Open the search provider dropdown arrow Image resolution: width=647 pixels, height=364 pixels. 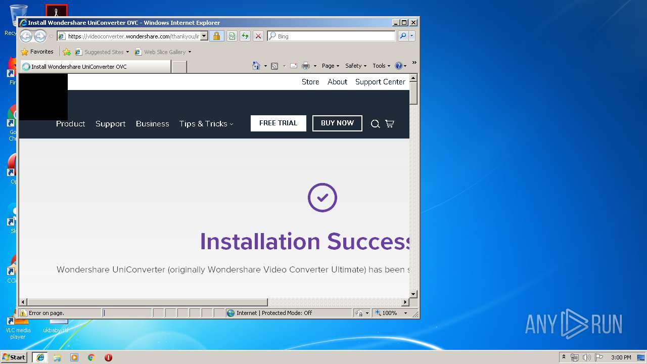pos(412,36)
